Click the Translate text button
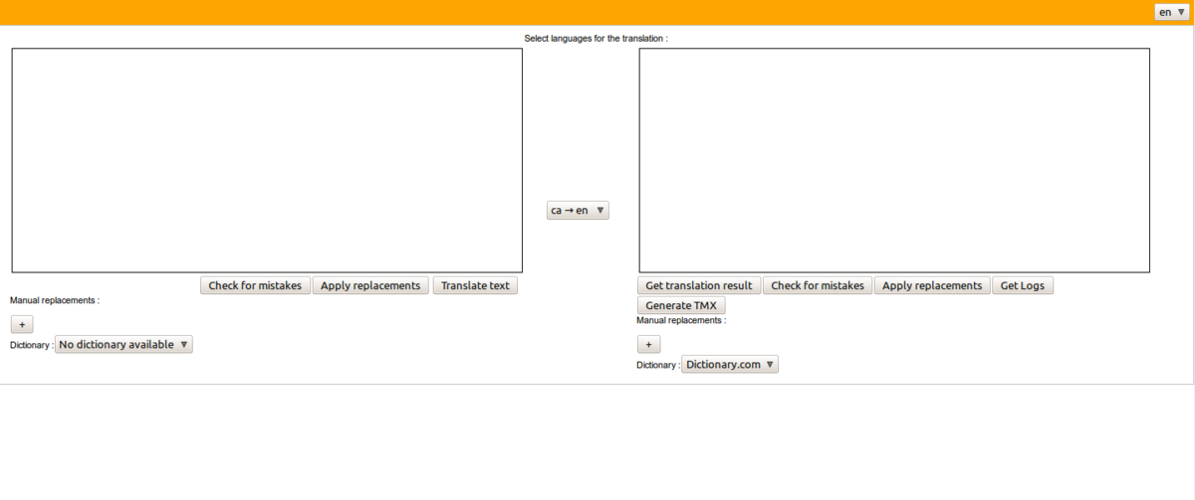 pos(475,285)
